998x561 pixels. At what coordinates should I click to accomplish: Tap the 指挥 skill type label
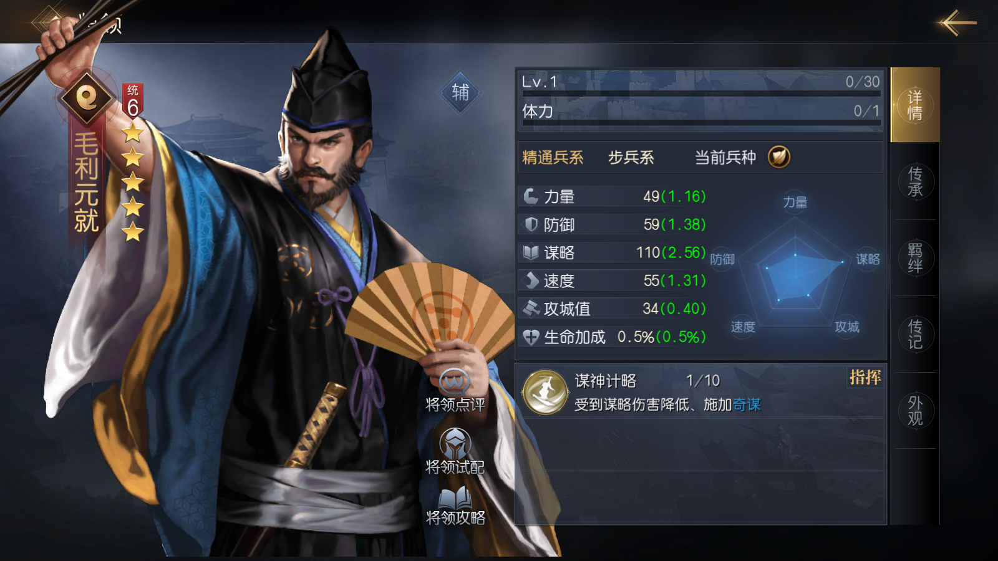click(865, 377)
